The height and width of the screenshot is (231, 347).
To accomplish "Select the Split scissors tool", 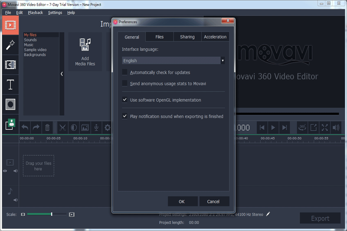I will point(62,127).
